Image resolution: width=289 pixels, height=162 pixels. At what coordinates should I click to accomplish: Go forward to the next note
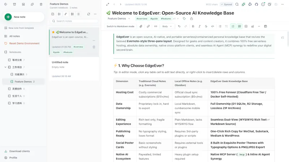click(x=121, y=4)
